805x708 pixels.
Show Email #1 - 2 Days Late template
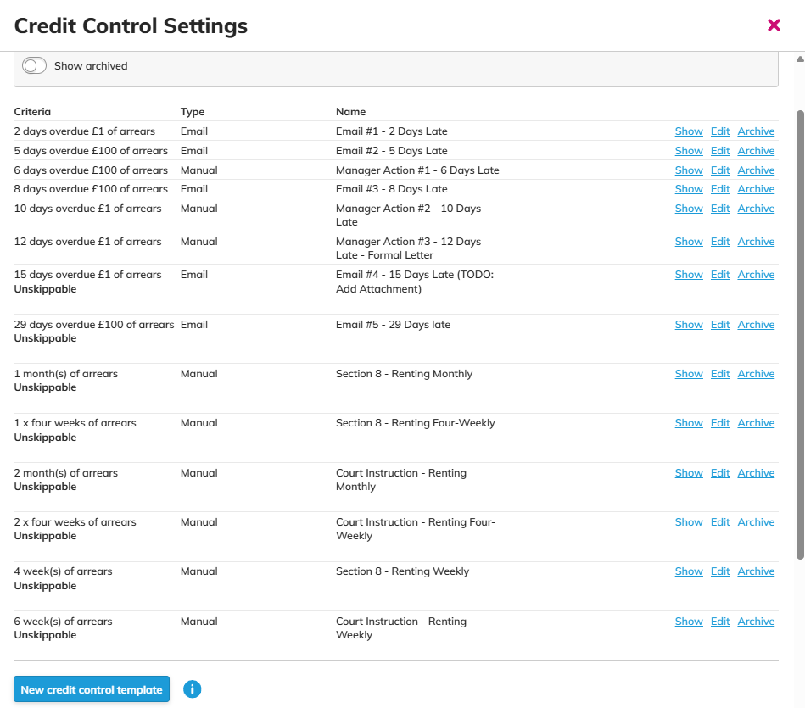click(x=688, y=131)
